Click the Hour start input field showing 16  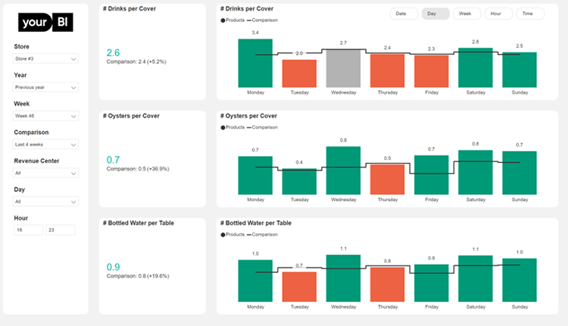[x=28, y=230]
